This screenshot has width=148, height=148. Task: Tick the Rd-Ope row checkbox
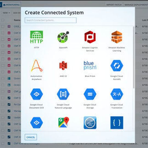3,104
